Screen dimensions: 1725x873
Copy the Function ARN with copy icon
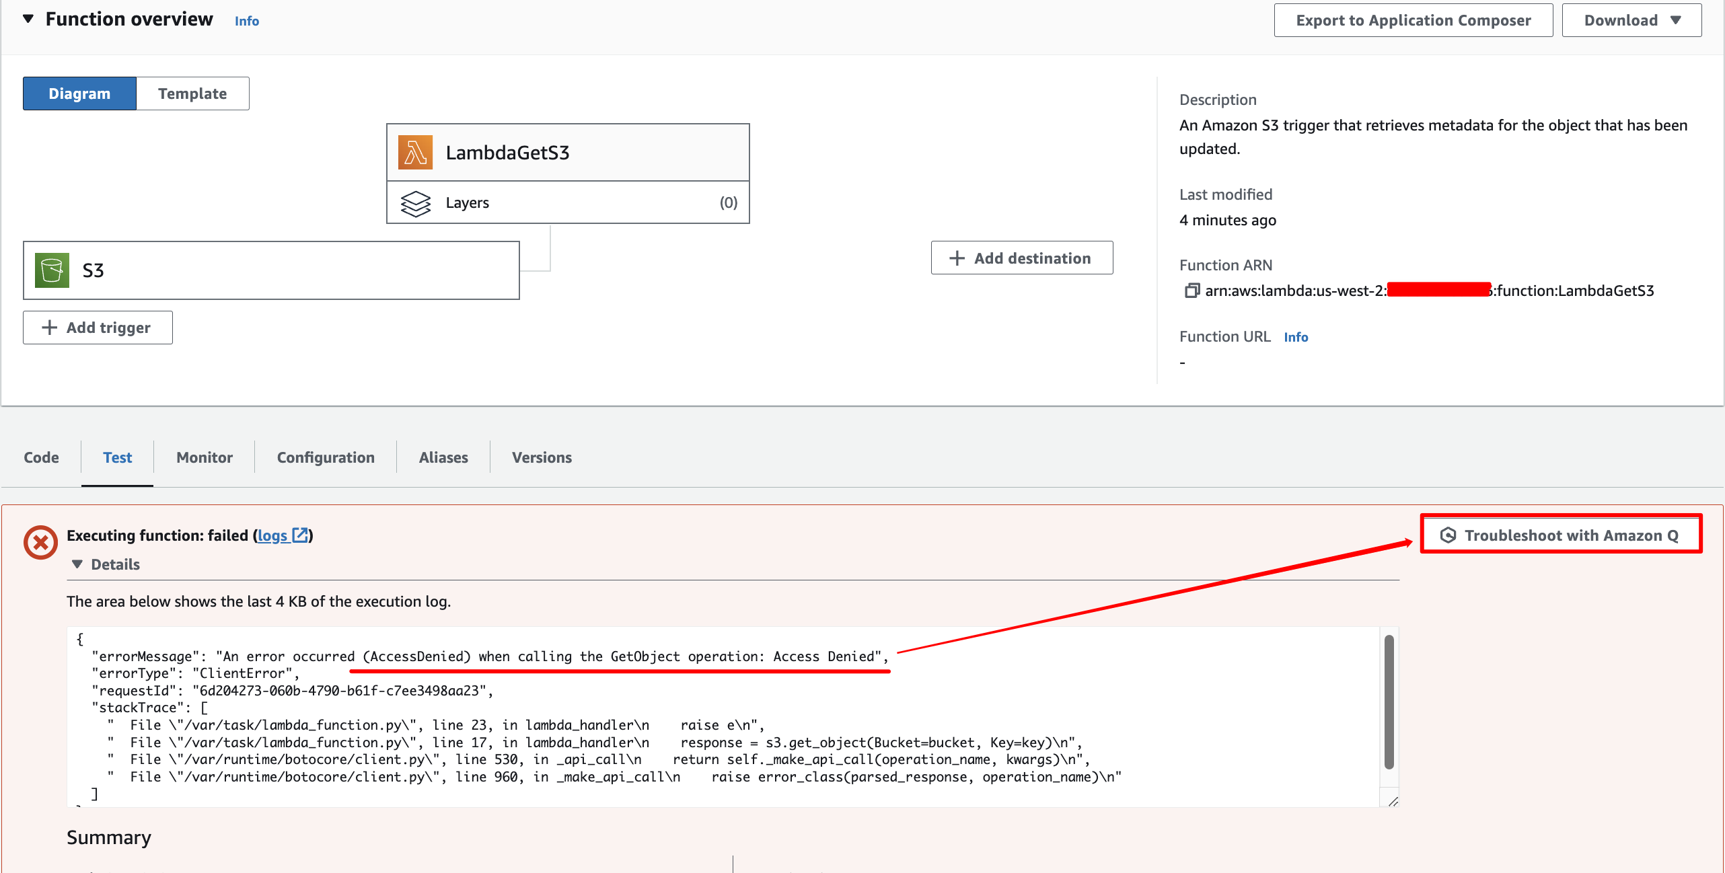coord(1191,291)
